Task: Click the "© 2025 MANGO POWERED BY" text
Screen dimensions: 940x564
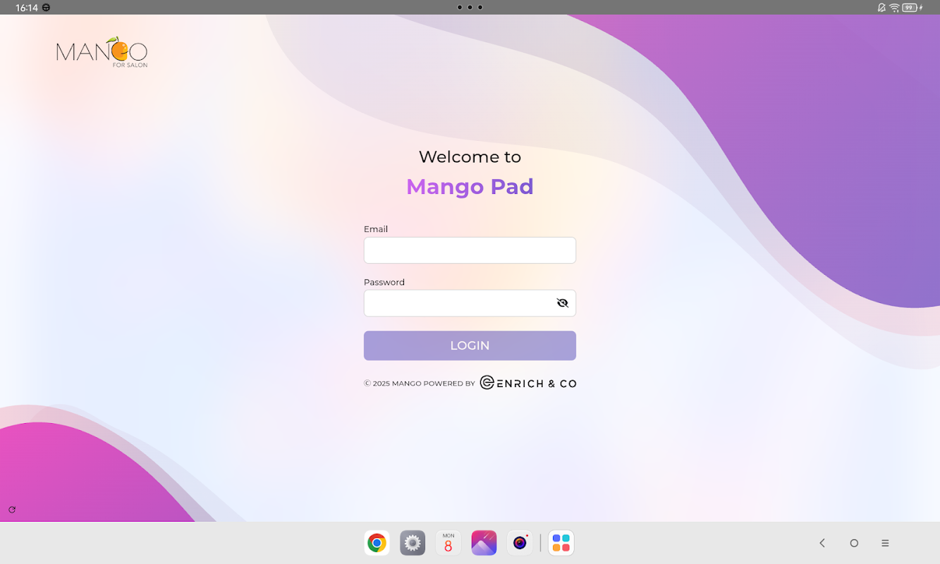Action: 420,384
